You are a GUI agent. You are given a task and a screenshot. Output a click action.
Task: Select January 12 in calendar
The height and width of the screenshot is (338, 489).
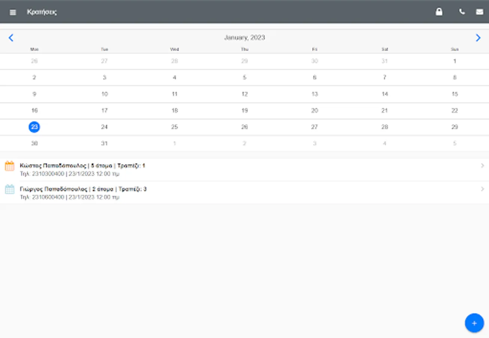click(x=244, y=94)
